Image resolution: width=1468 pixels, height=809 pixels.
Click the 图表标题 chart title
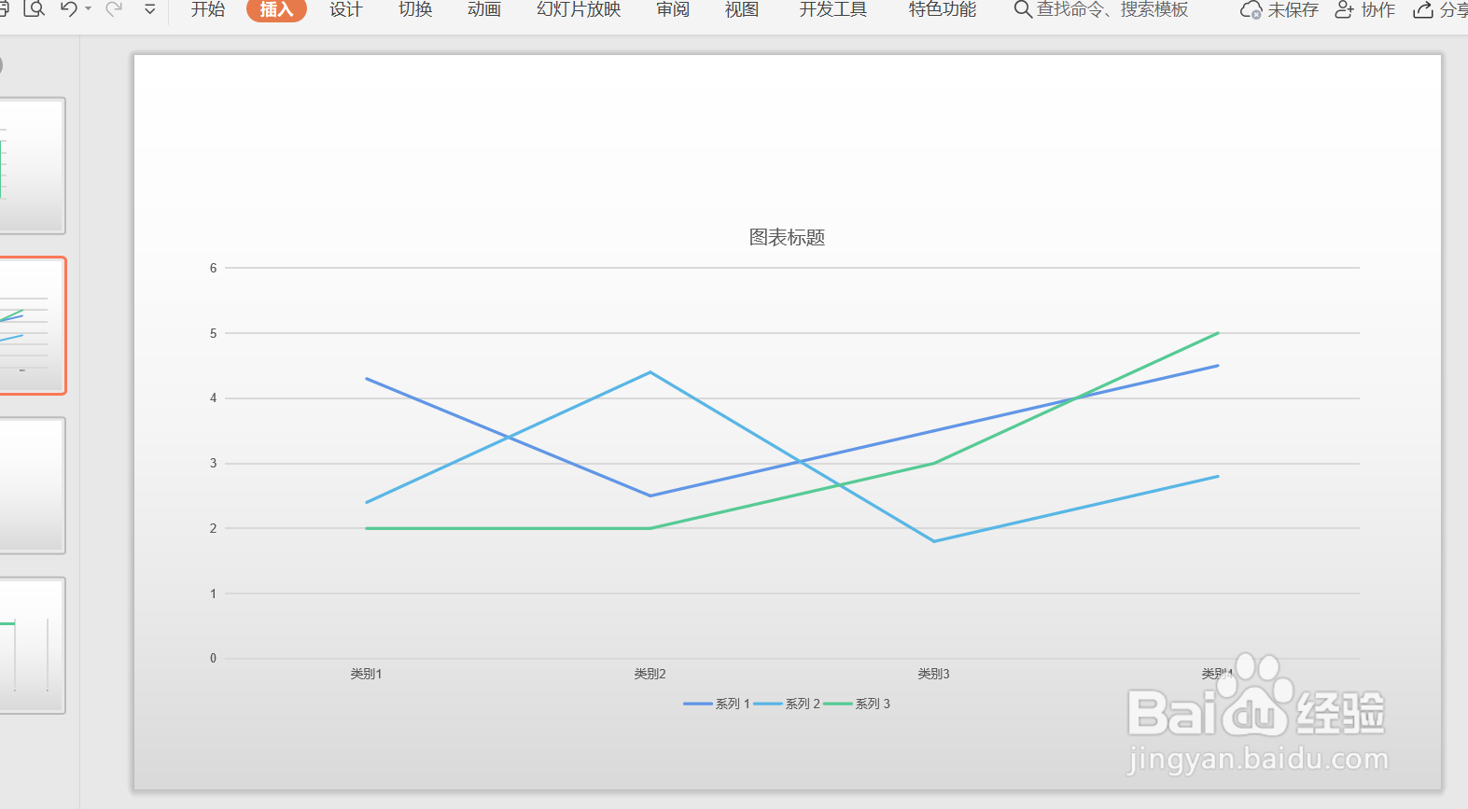pyautogui.click(x=787, y=237)
